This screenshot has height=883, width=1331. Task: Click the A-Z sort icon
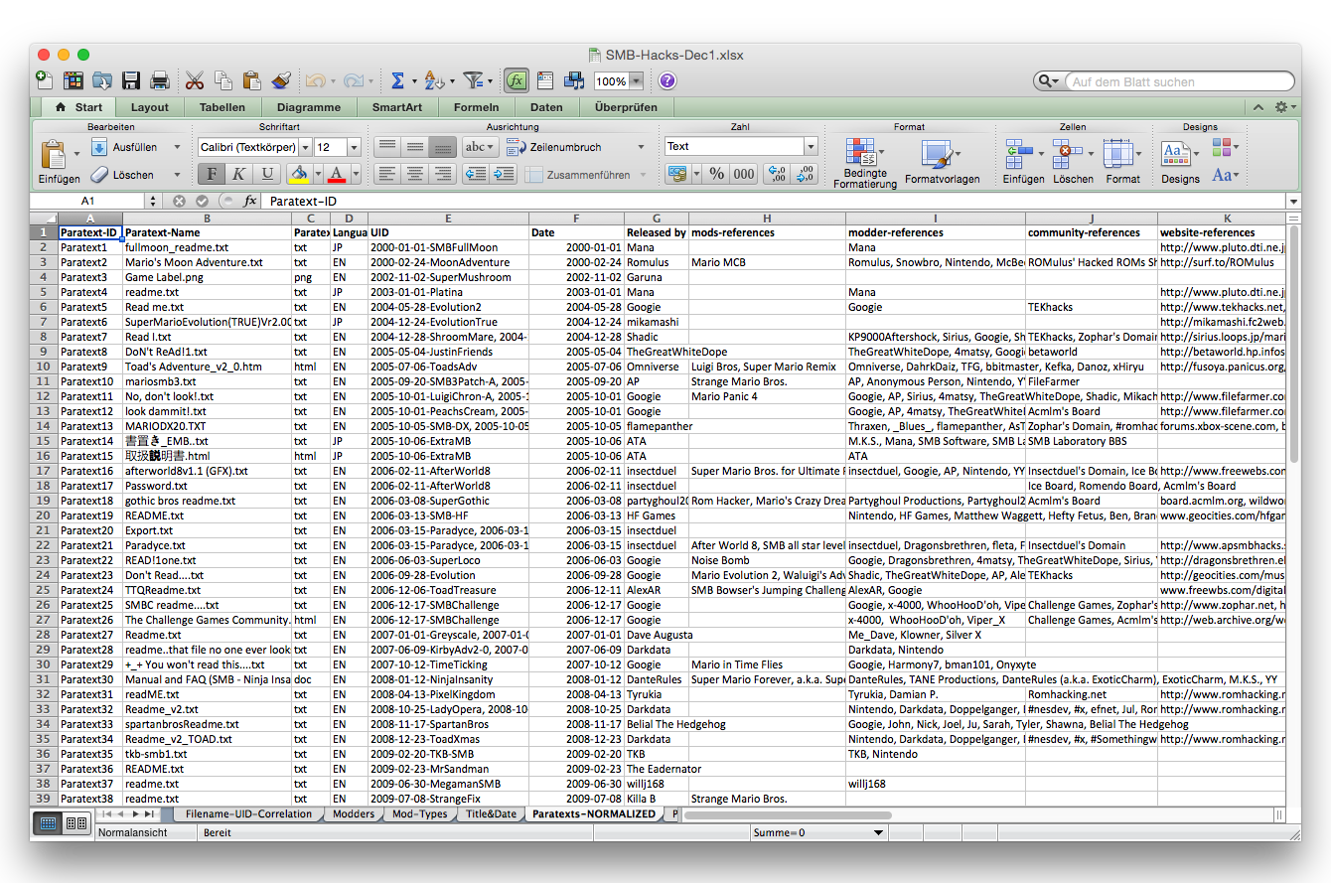pyautogui.click(x=433, y=80)
